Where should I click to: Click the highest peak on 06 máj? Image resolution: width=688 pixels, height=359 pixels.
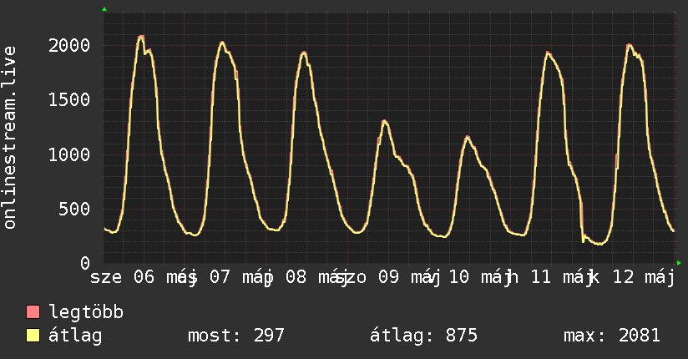click(x=140, y=37)
